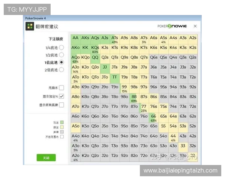Click the PokerSnowie 4 window title
Viewport: 225px width, 180px height.
36,18
